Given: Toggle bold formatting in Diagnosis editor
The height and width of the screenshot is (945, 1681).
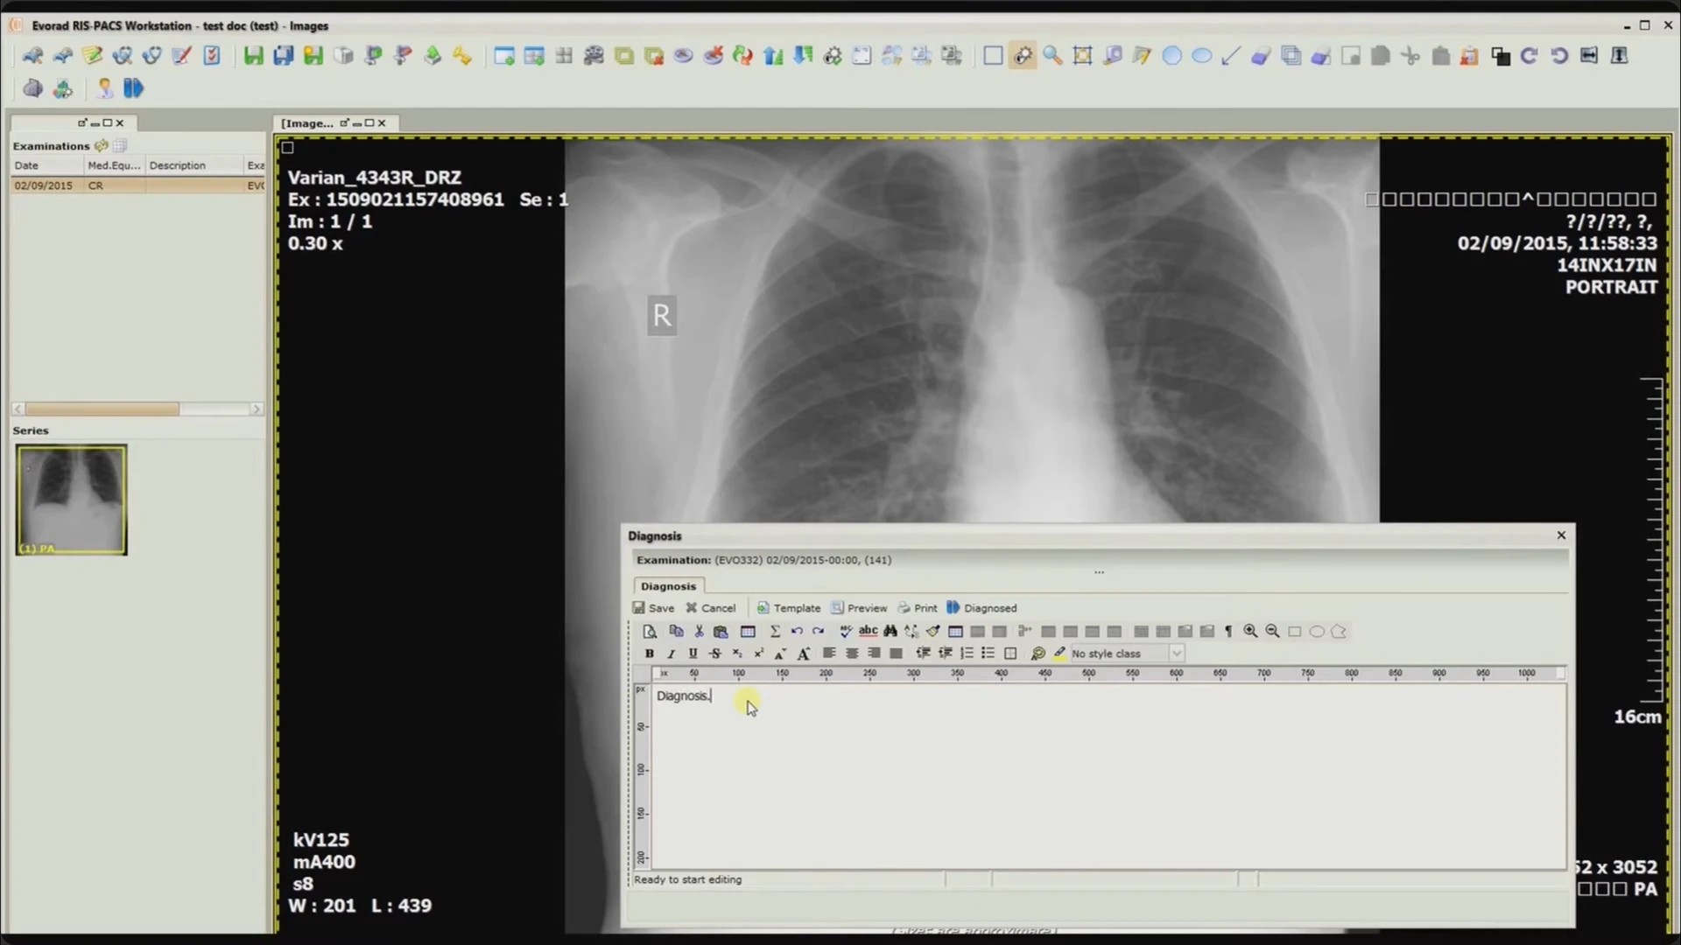Looking at the screenshot, I should point(649,654).
